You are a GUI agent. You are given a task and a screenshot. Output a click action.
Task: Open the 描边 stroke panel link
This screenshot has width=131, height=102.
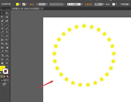click(32, 4)
